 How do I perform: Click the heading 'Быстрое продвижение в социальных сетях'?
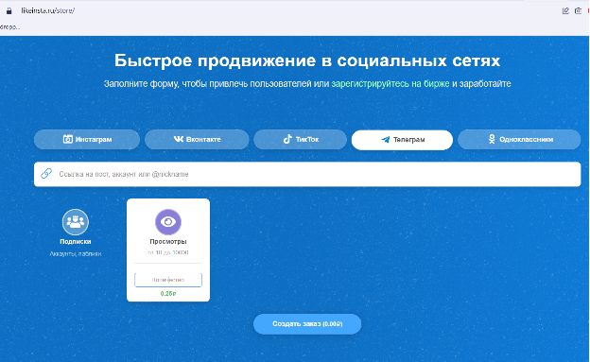(x=307, y=60)
